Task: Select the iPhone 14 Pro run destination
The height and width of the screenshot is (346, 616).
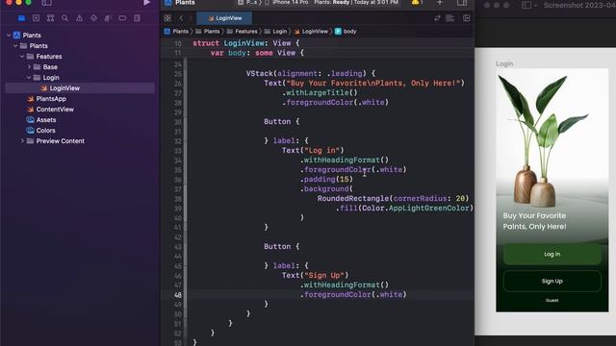Action: click(287, 2)
